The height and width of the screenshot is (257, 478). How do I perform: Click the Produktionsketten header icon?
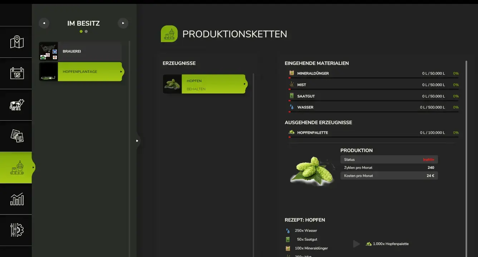(x=169, y=34)
